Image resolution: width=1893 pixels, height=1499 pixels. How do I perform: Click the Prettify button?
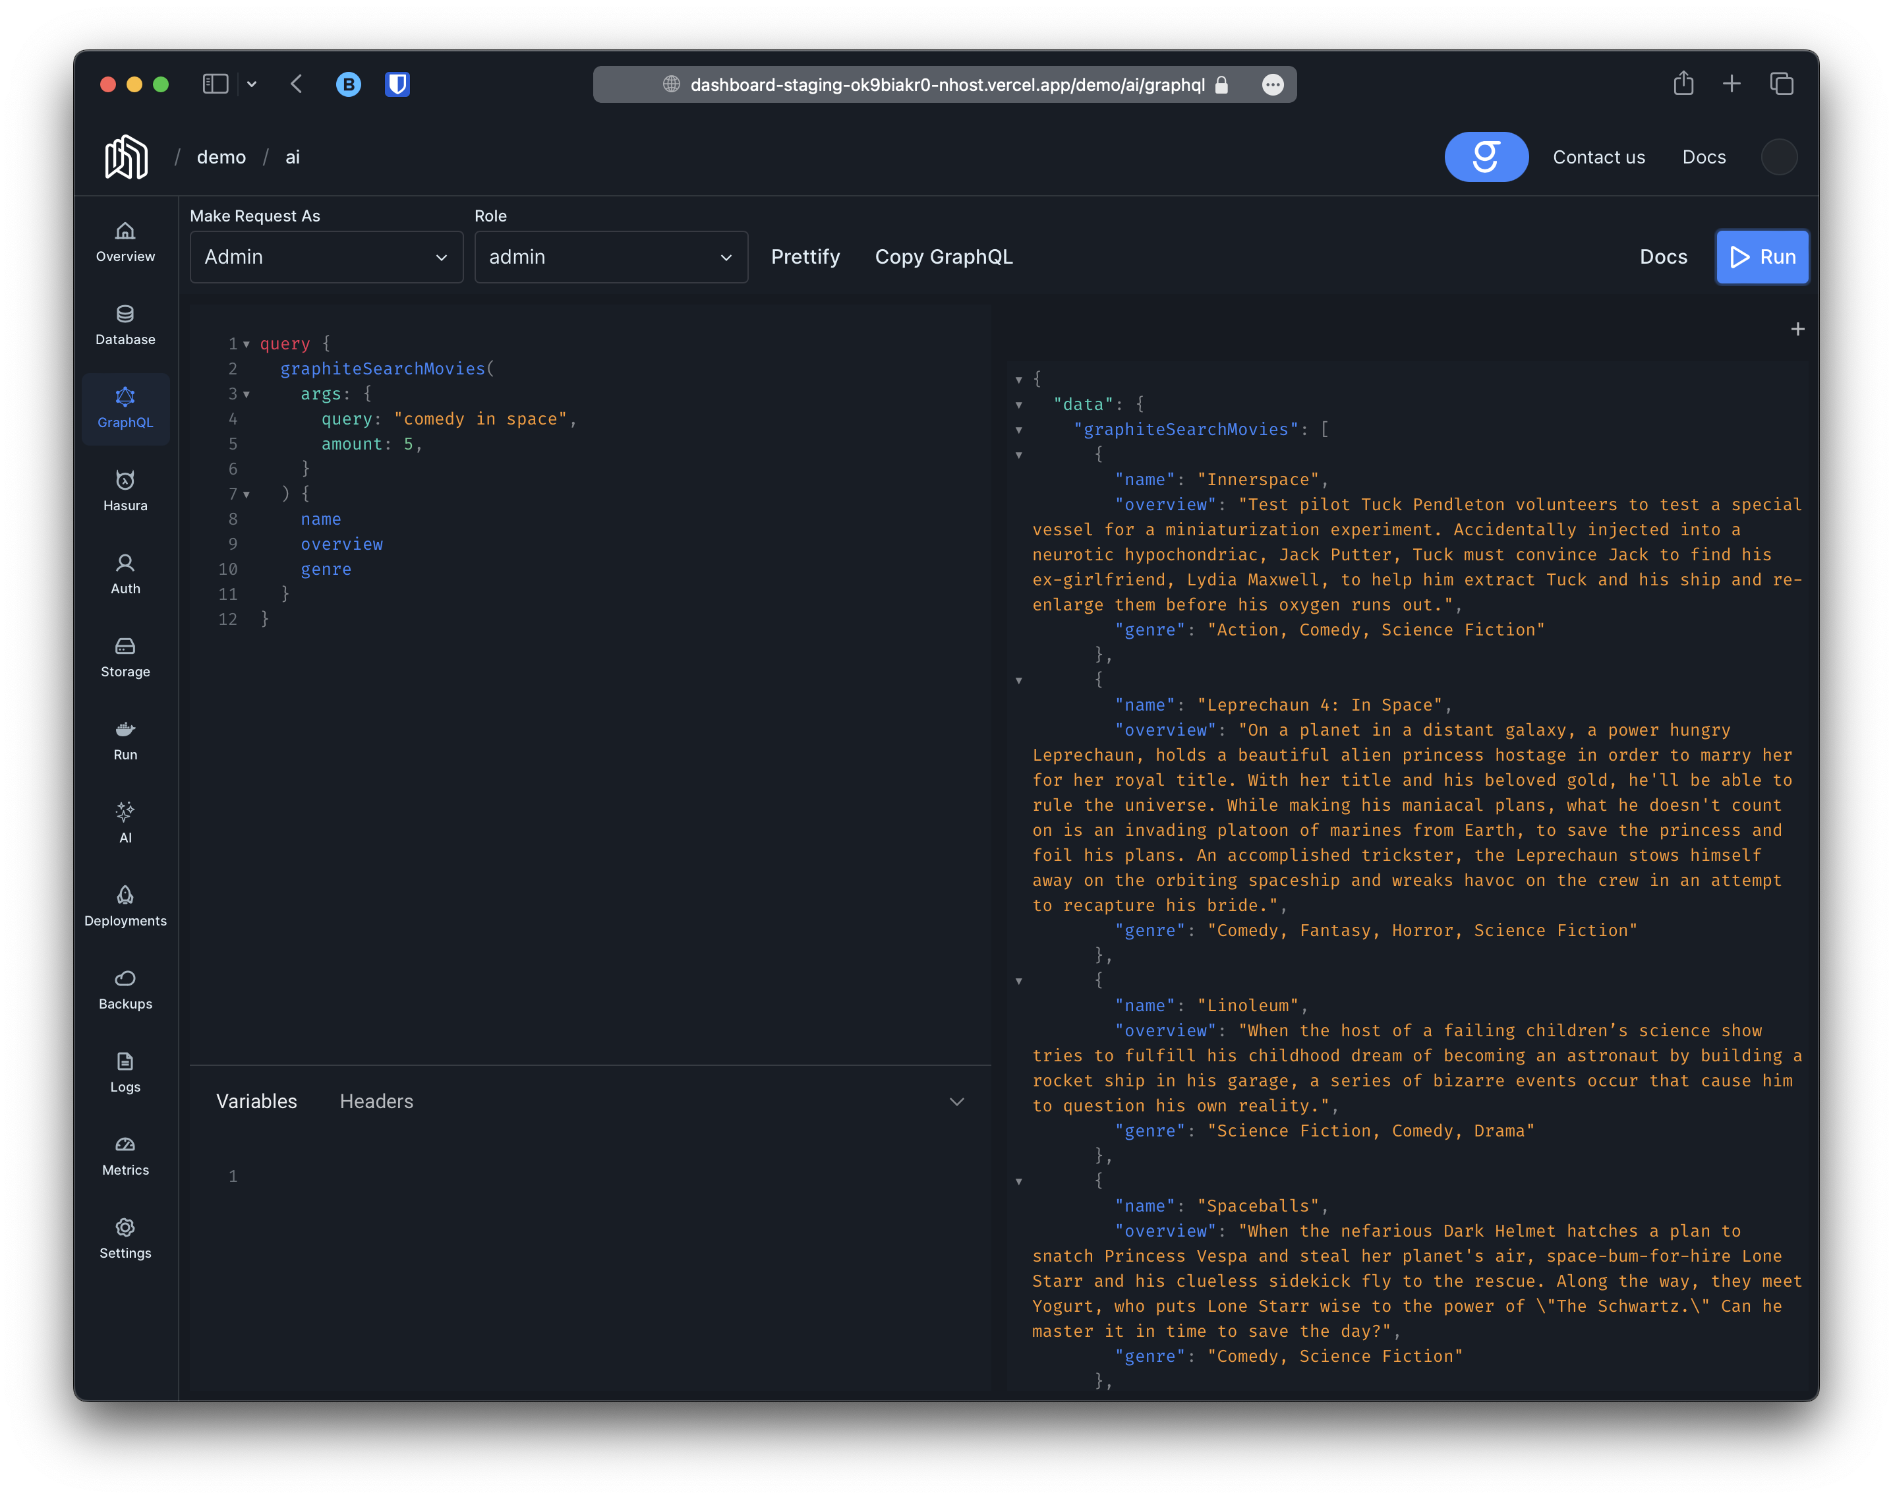pos(805,257)
